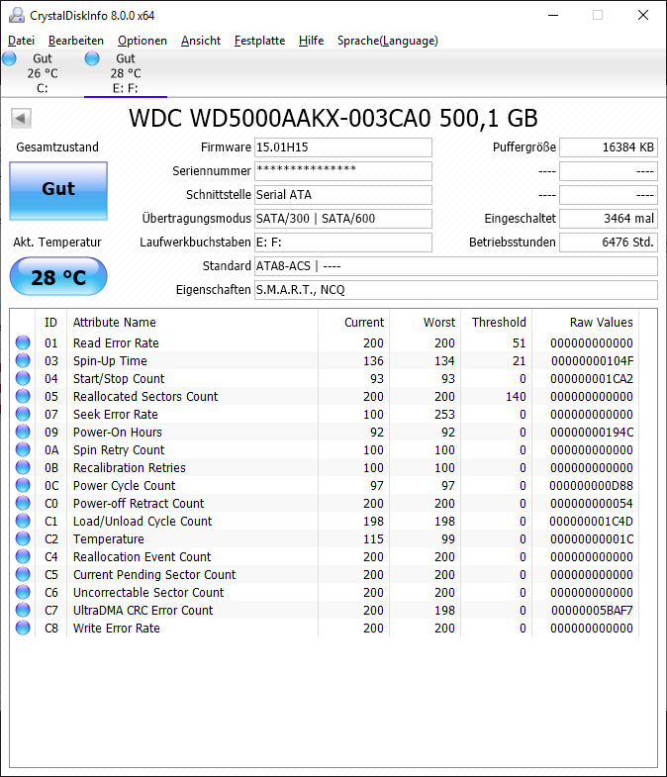Click the Übertragungsmodus field SATA/300 | SATA/600
Viewport: 667px width, 777px height.
(343, 219)
